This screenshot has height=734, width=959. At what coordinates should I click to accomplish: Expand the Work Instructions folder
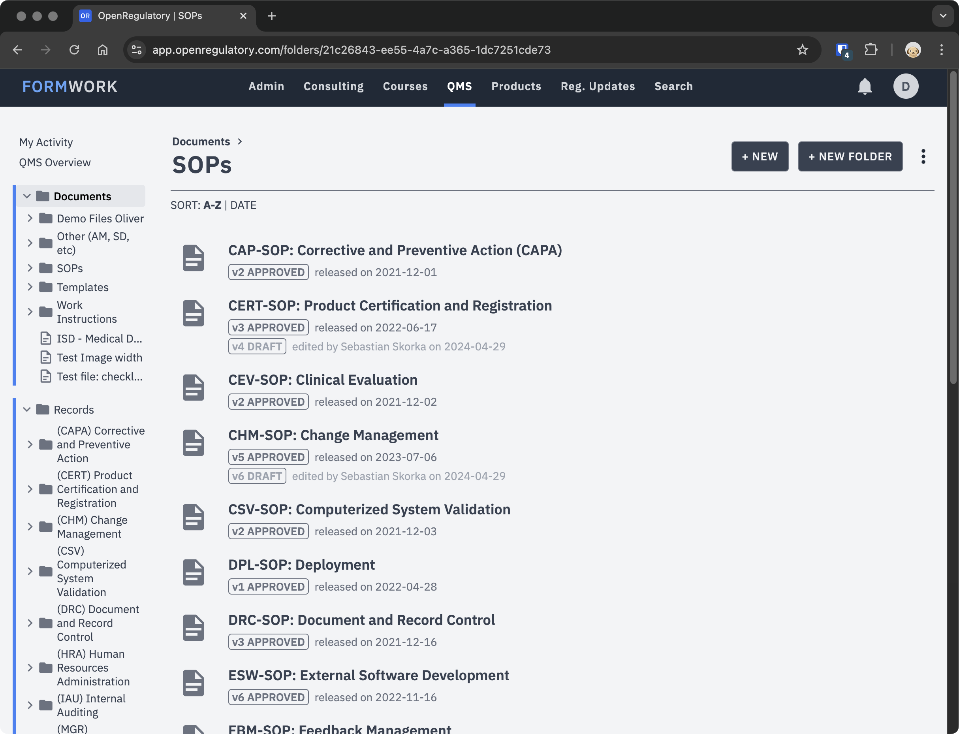(30, 312)
